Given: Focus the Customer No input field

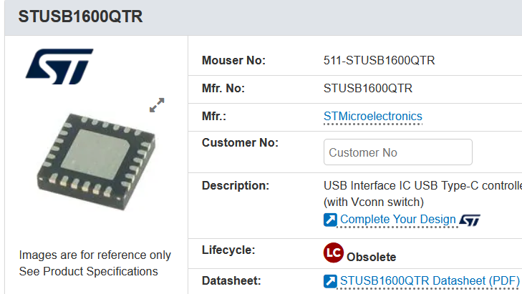Looking at the screenshot, I should [x=398, y=152].
